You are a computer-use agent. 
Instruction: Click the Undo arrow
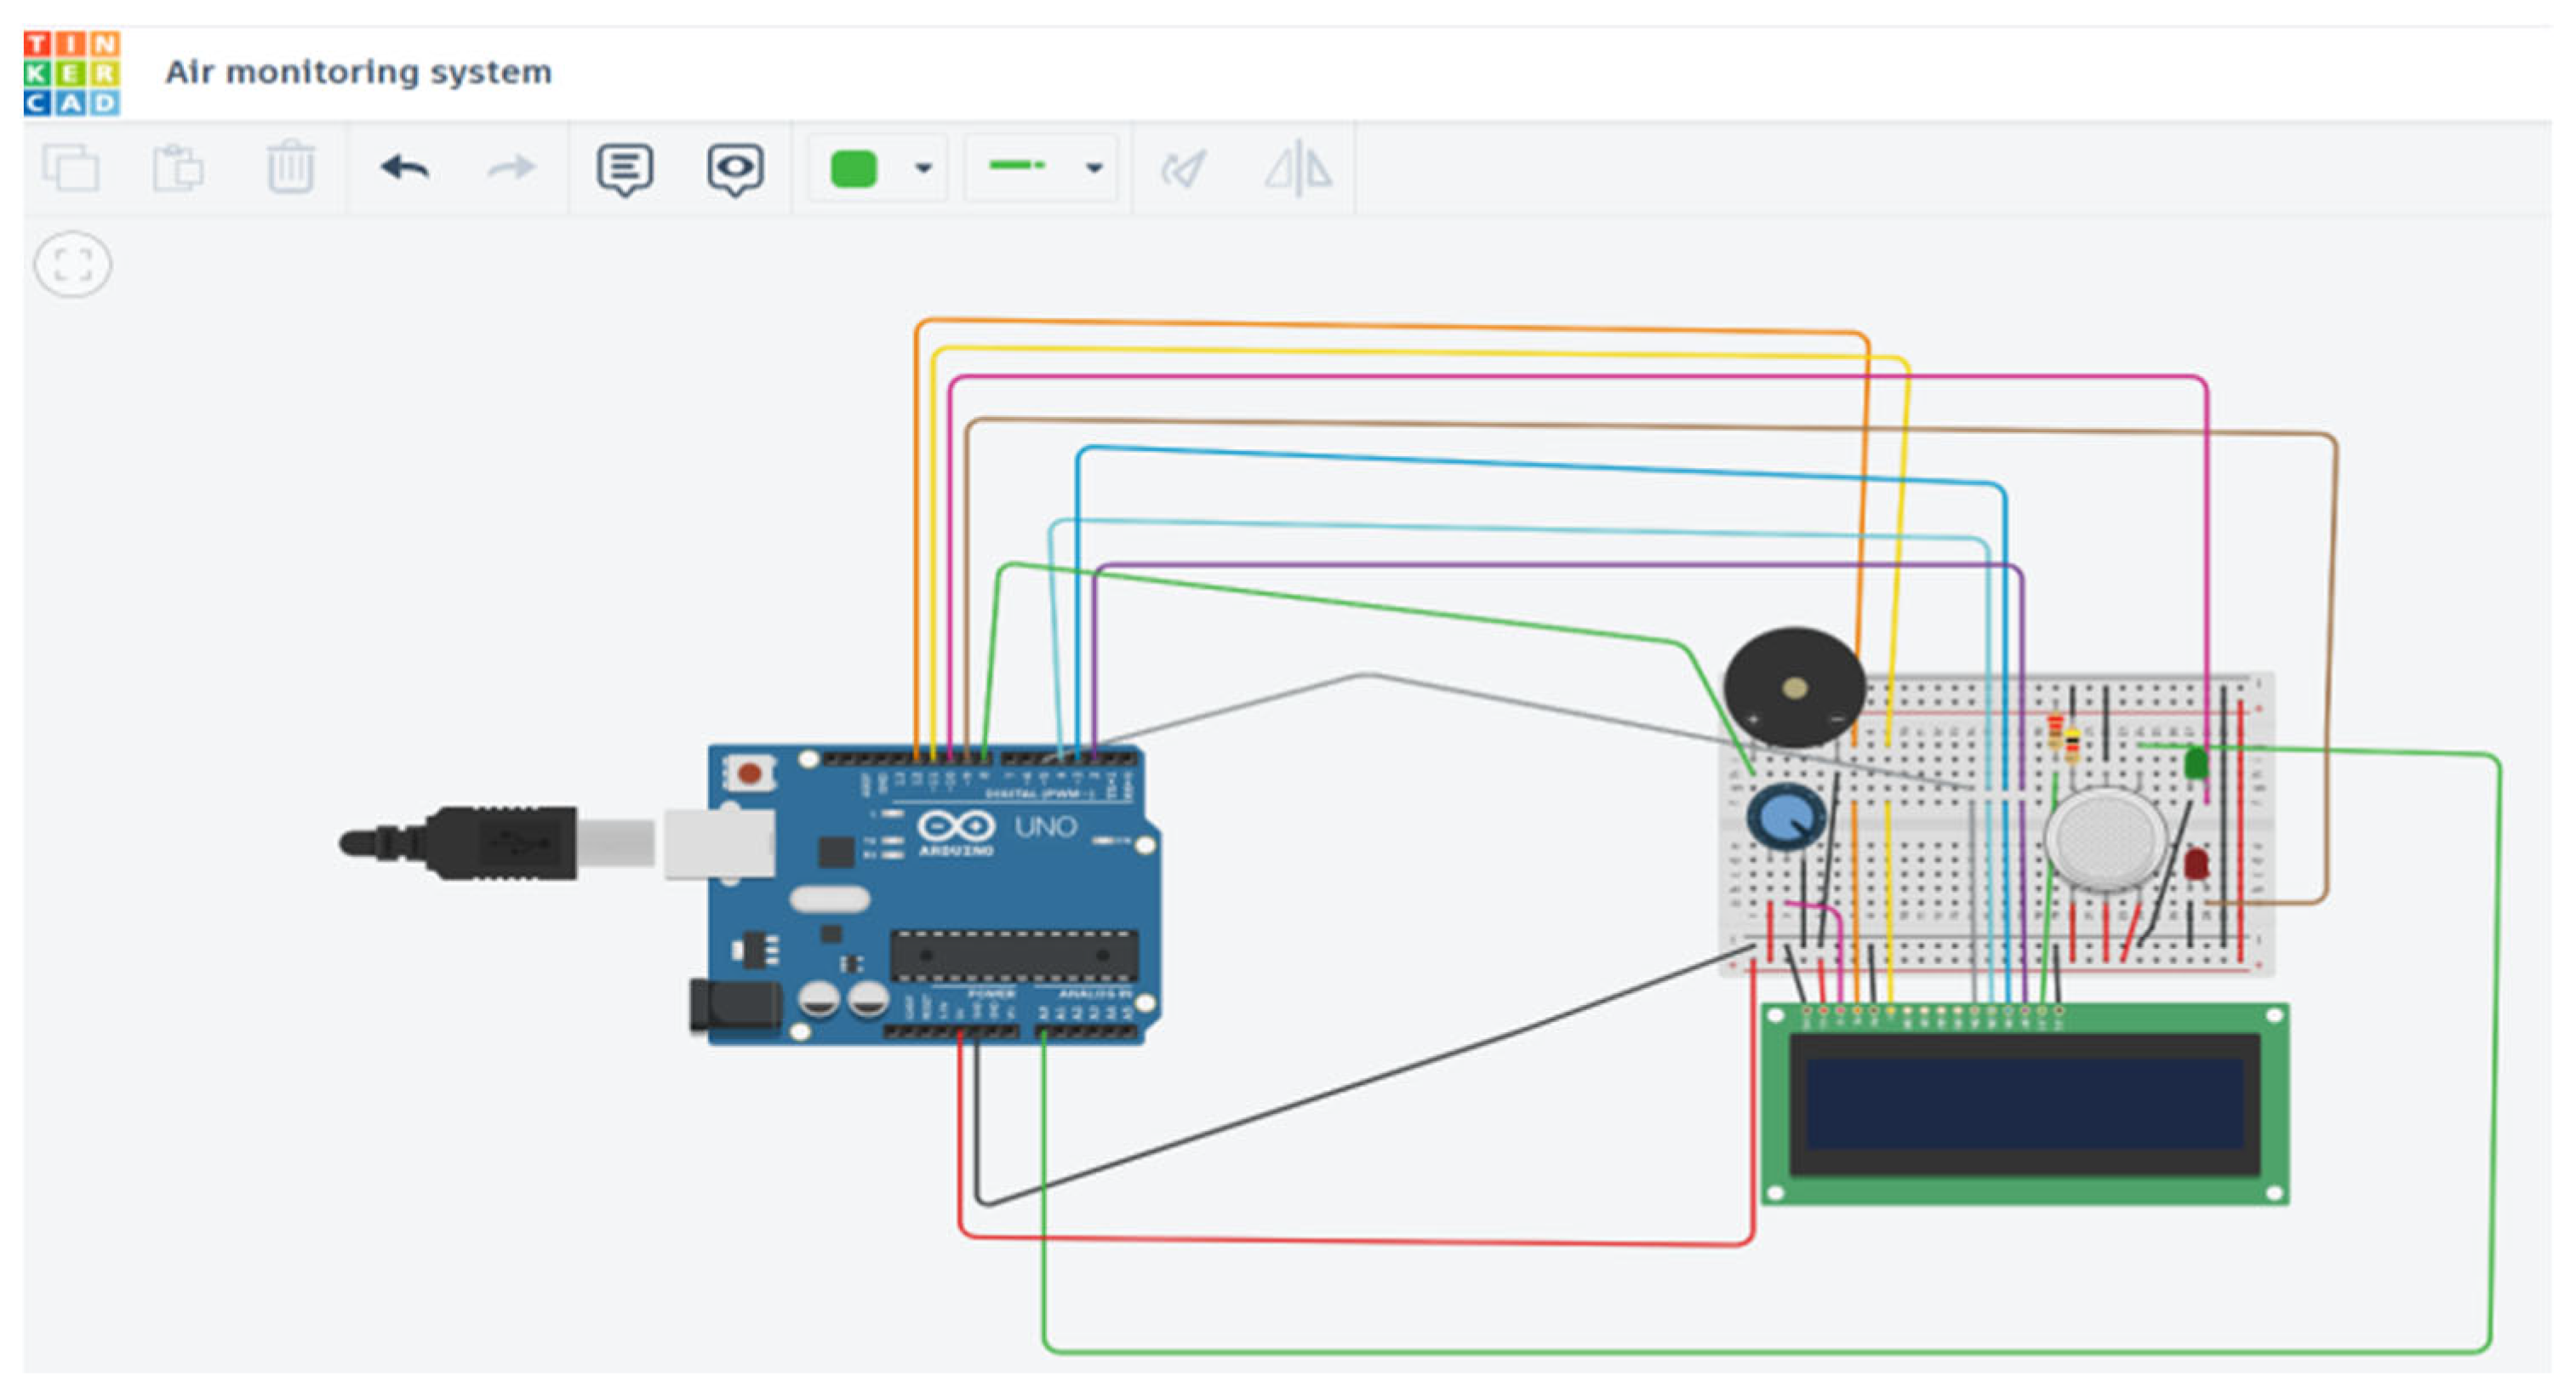click(x=405, y=167)
